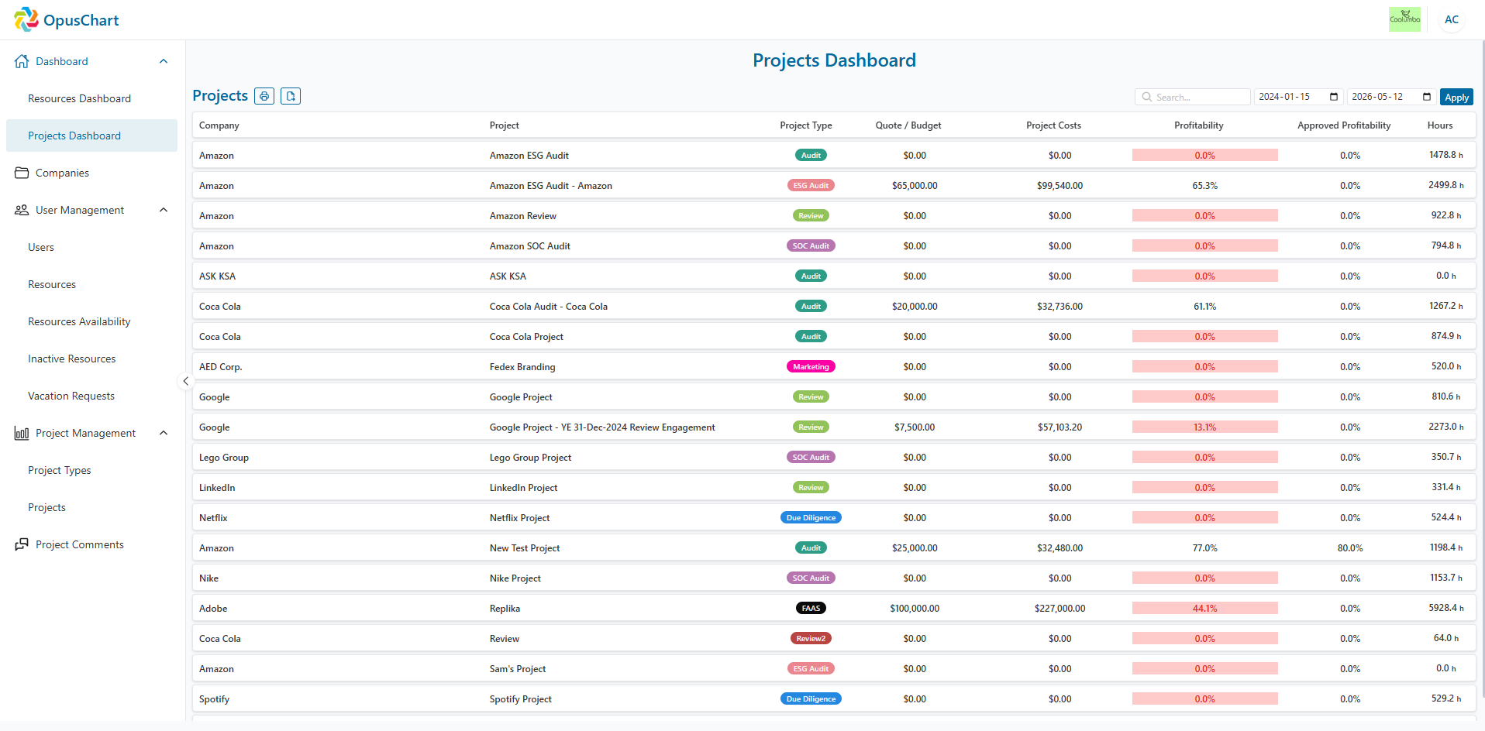1485x731 pixels.
Task: Click the Adobe company name
Action: tap(213, 609)
